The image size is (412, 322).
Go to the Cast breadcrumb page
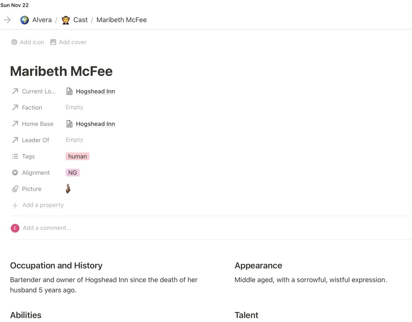pos(75,20)
